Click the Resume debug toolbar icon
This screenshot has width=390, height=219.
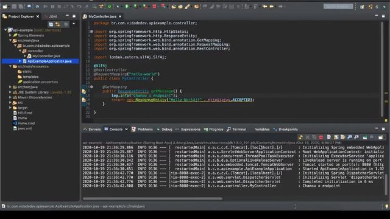pyautogui.click(x=46, y=7)
